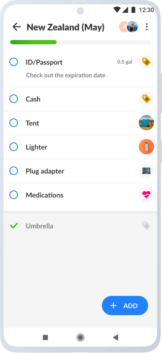Open the Medications item text
Screen dimensions: 162x353
(x=45, y=195)
